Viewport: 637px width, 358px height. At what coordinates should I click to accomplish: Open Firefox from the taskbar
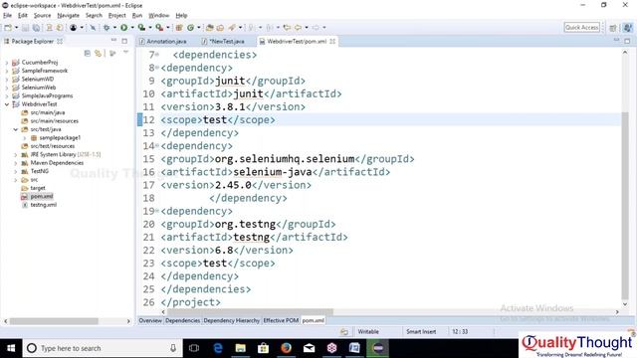coord(286,348)
